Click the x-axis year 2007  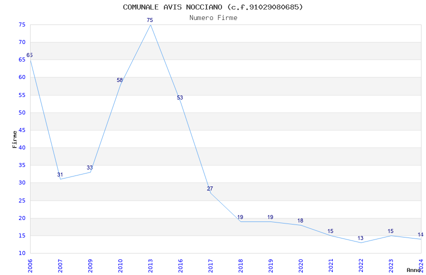60,266
